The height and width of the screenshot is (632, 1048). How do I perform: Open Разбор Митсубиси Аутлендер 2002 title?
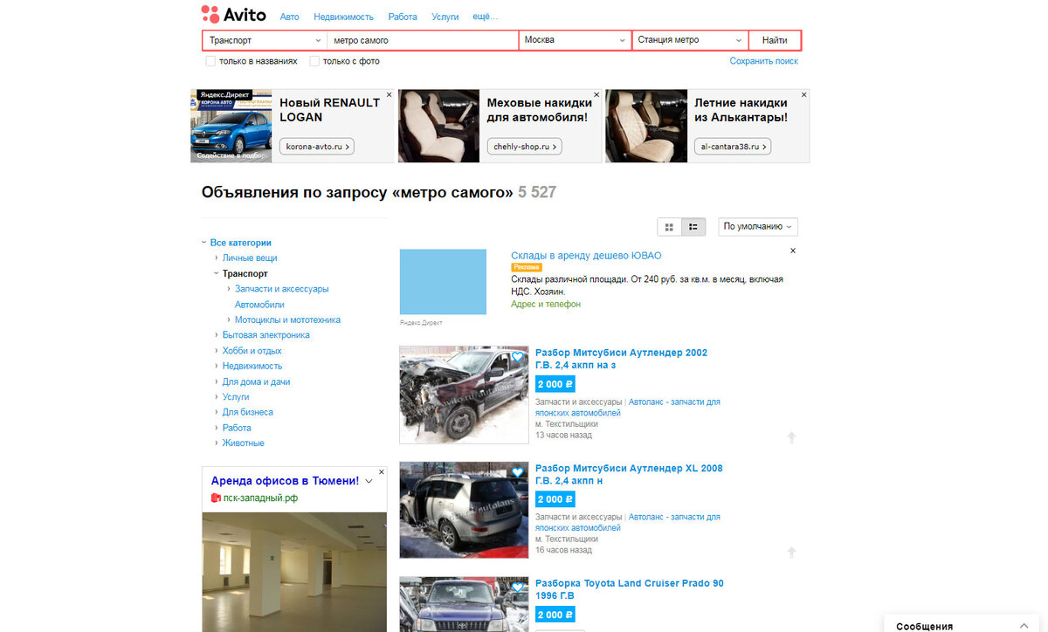[621, 359]
